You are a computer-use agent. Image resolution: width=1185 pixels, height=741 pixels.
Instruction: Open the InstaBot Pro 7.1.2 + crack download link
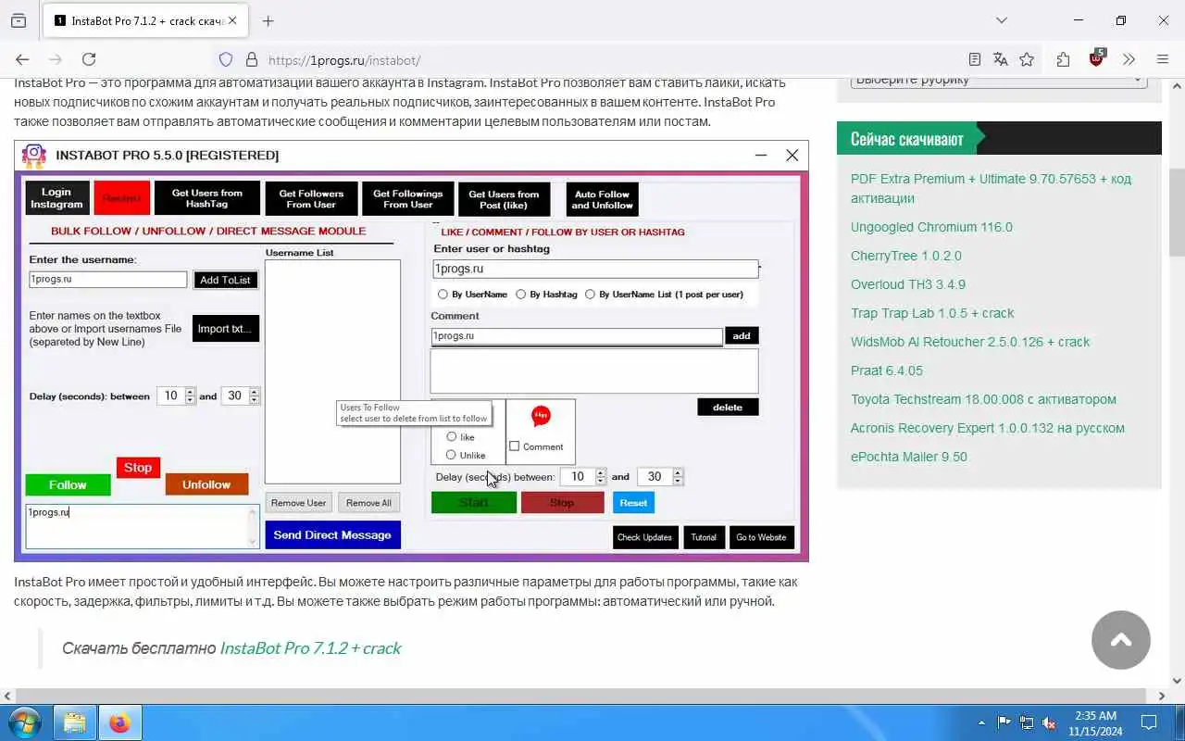[310, 648]
